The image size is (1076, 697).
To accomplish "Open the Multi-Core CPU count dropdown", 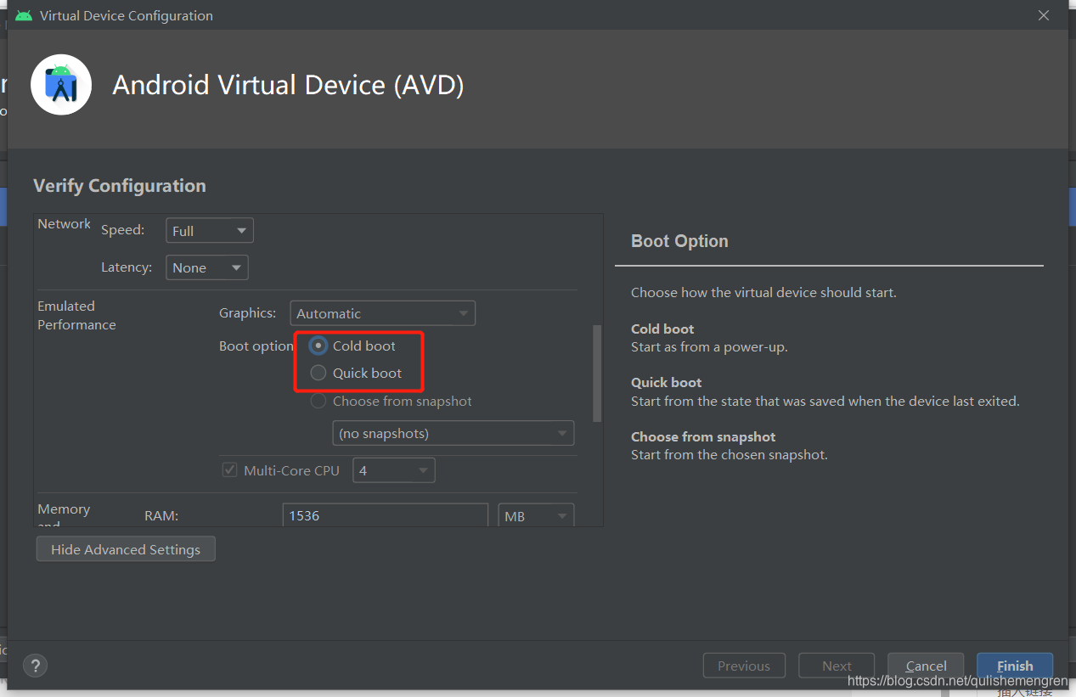I will pyautogui.click(x=394, y=470).
